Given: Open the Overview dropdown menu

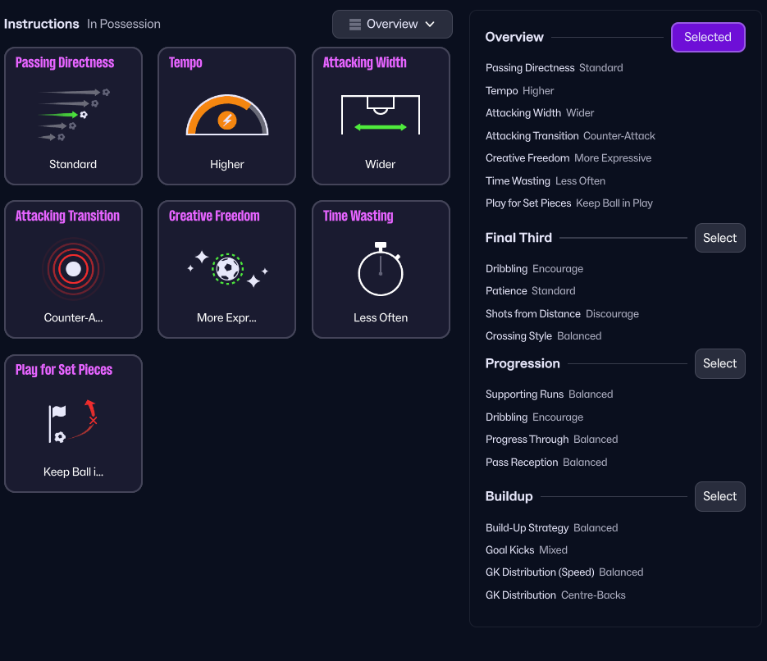Looking at the screenshot, I should (x=392, y=25).
